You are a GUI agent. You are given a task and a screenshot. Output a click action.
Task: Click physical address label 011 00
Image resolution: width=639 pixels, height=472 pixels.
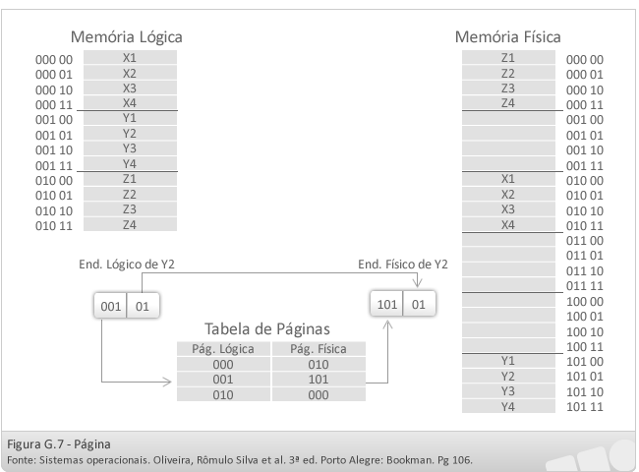pos(585,241)
